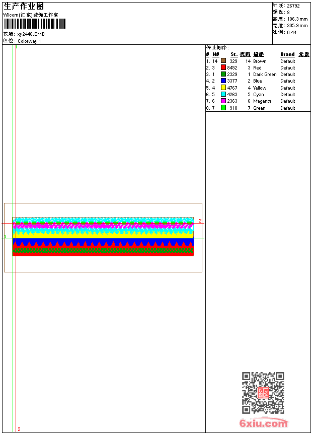The image size is (312, 433).
Task: Click stitch count 4263 in the Cyan row
Action: [232, 95]
